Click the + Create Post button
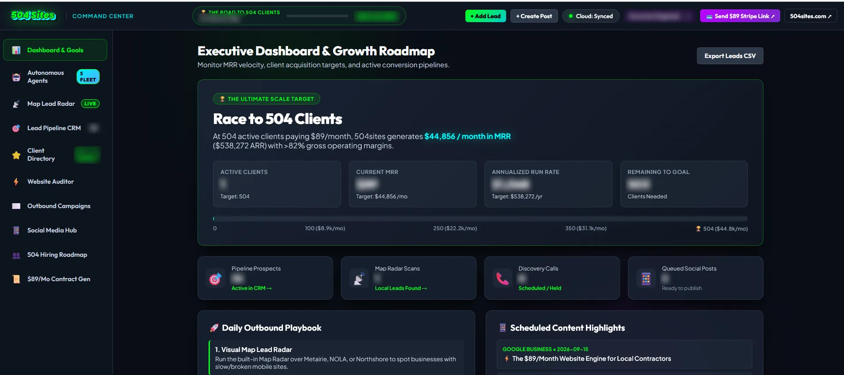This screenshot has height=375, width=844. 534,16
